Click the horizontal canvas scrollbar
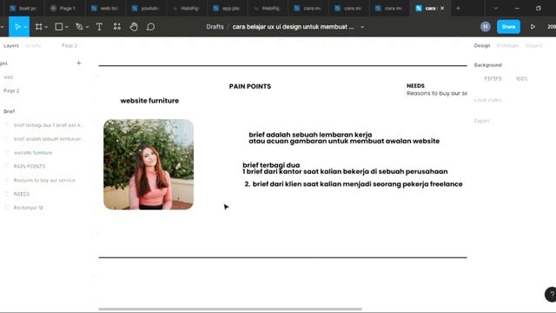Image resolution: width=556 pixels, height=313 pixels. (x=230, y=310)
